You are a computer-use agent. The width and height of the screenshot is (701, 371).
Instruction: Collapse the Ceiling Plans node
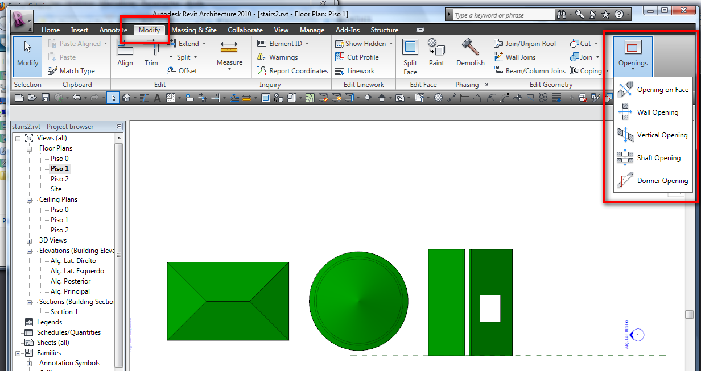(28, 199)
